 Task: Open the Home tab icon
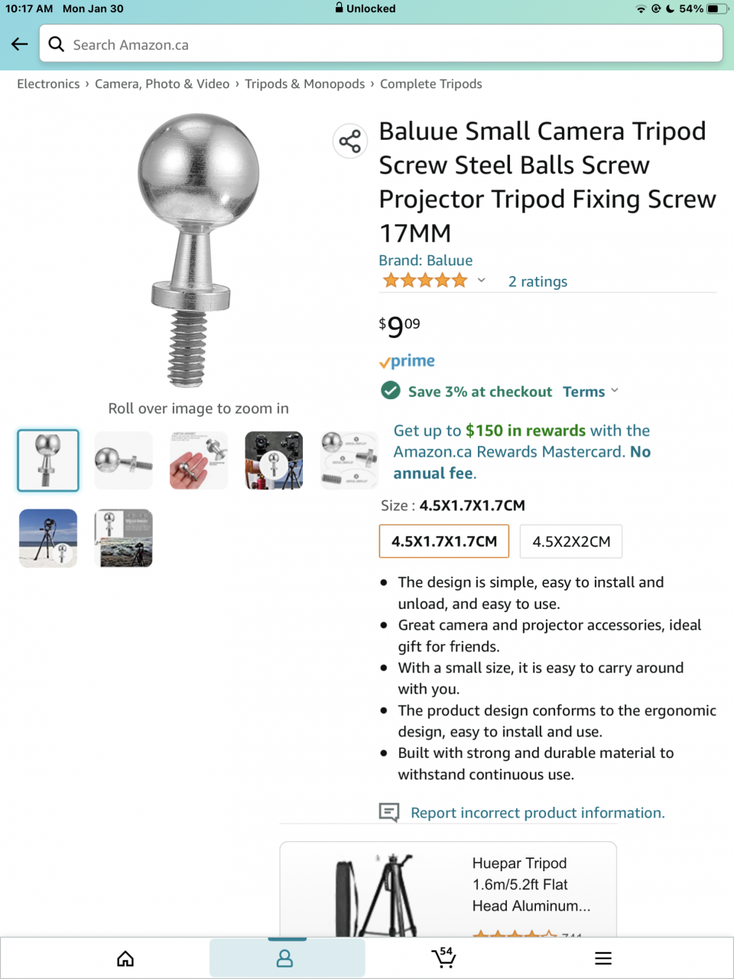click(125, 958)
